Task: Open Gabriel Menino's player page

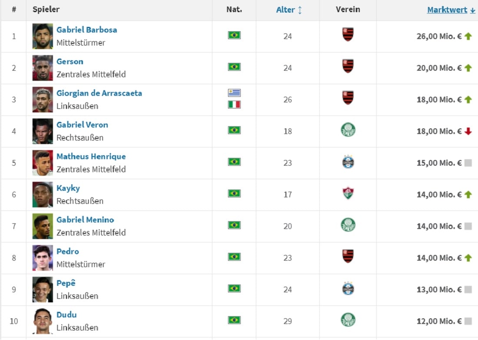Action: point(85,220)
